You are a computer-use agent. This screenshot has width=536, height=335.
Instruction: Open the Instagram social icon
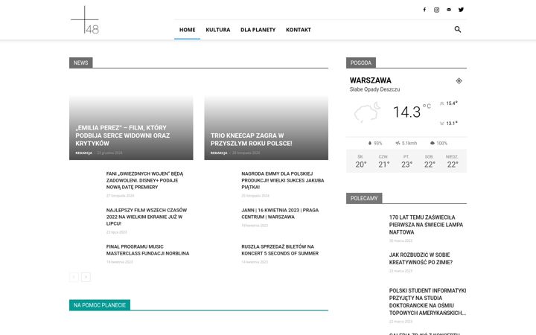click(436, 10)
